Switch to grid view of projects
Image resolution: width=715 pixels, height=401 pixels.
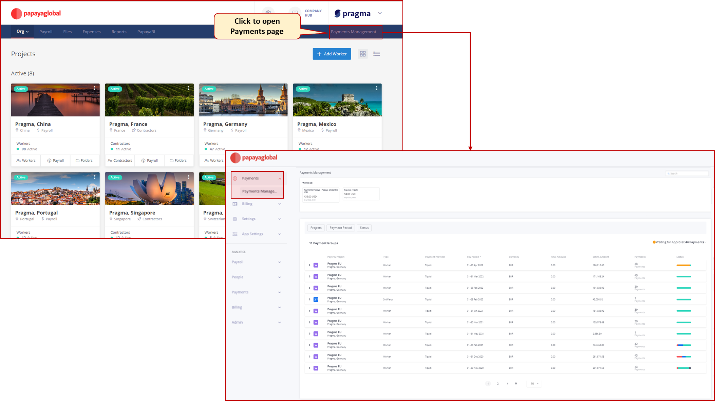pos(363,54)
